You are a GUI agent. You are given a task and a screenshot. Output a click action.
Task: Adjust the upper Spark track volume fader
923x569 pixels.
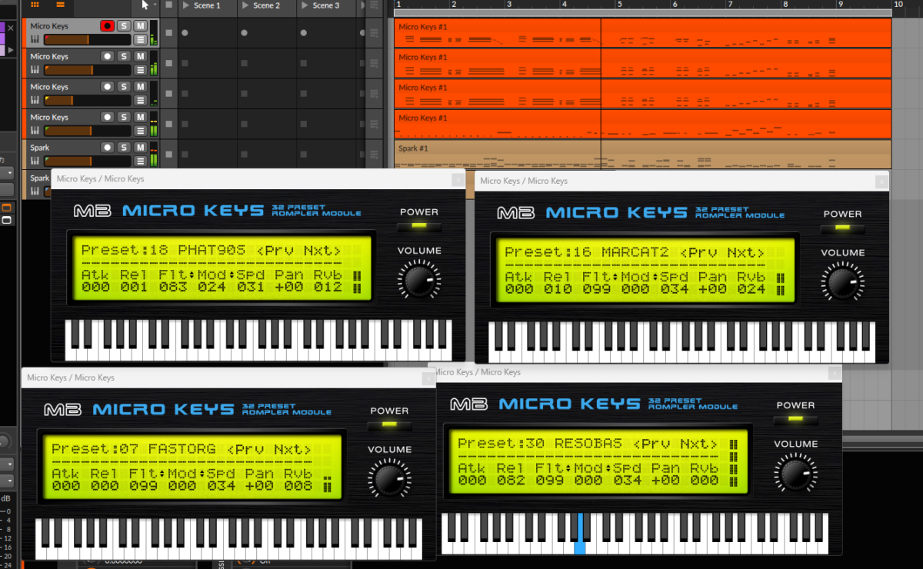point(88,161)
